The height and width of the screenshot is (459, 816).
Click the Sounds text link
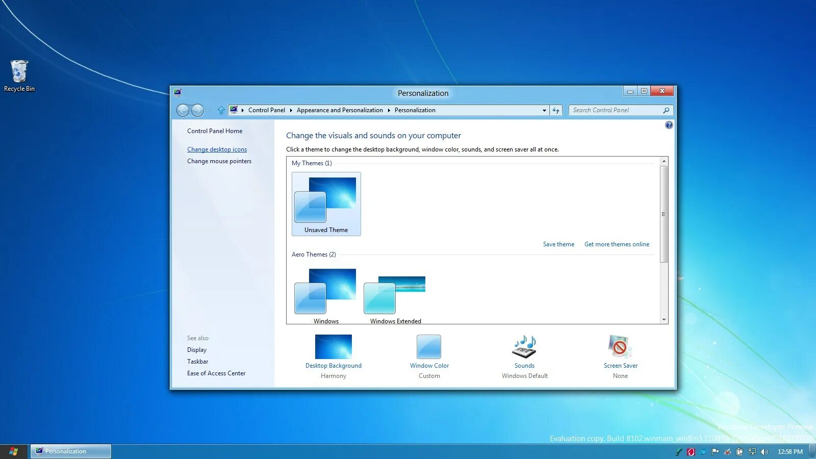point(524,366)
